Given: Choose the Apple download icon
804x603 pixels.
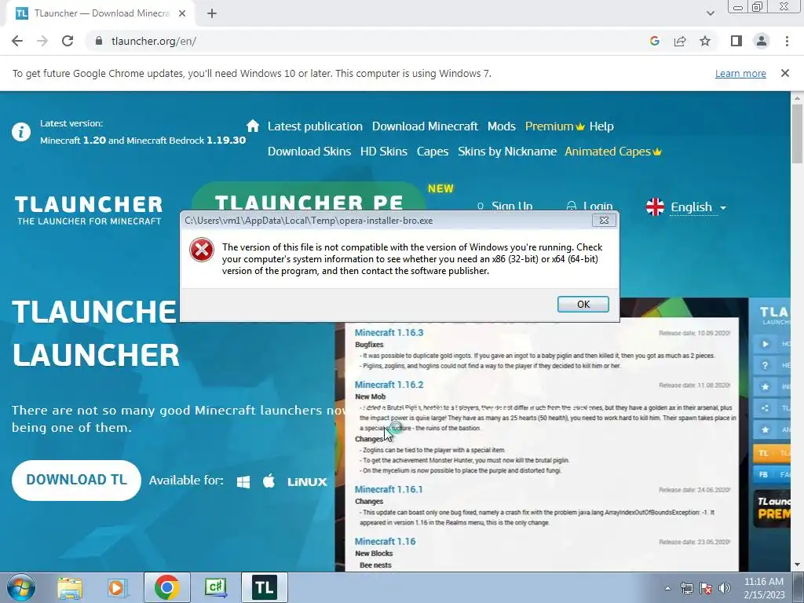Looking at the screenshot, I should [x=269, y=481].
